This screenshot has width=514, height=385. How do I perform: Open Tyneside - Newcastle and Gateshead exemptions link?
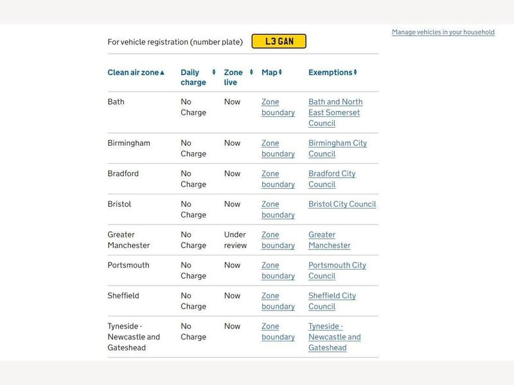tap(334, 337)
